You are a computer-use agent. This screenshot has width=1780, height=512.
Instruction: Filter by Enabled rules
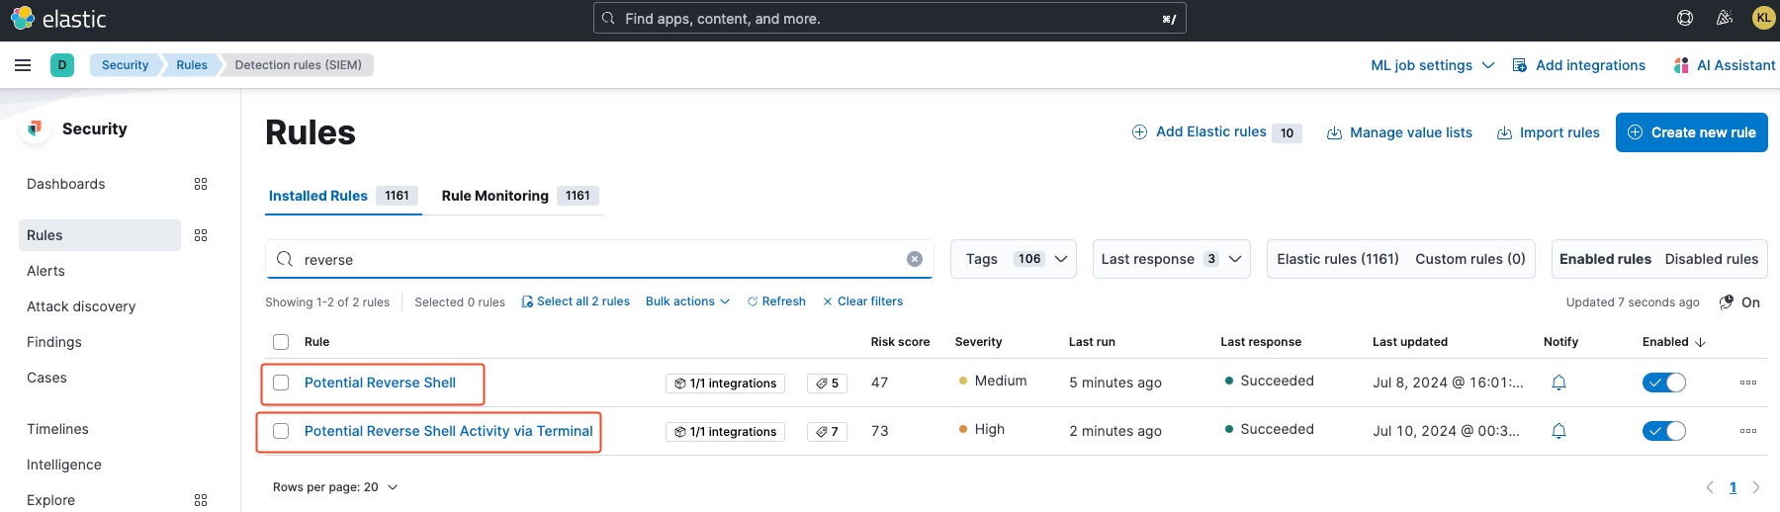1605,259
